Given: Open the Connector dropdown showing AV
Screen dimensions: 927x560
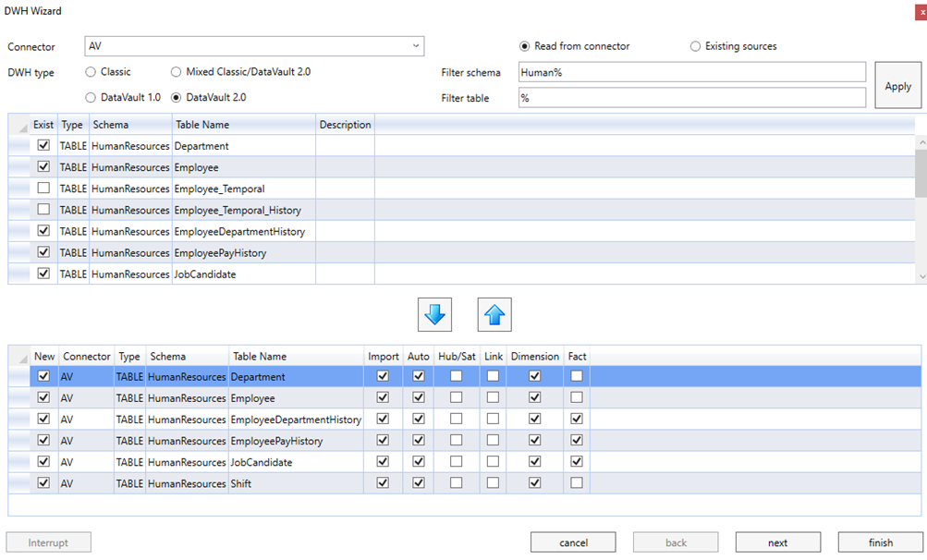Looking at the screenshot, I should pos(254,46).
